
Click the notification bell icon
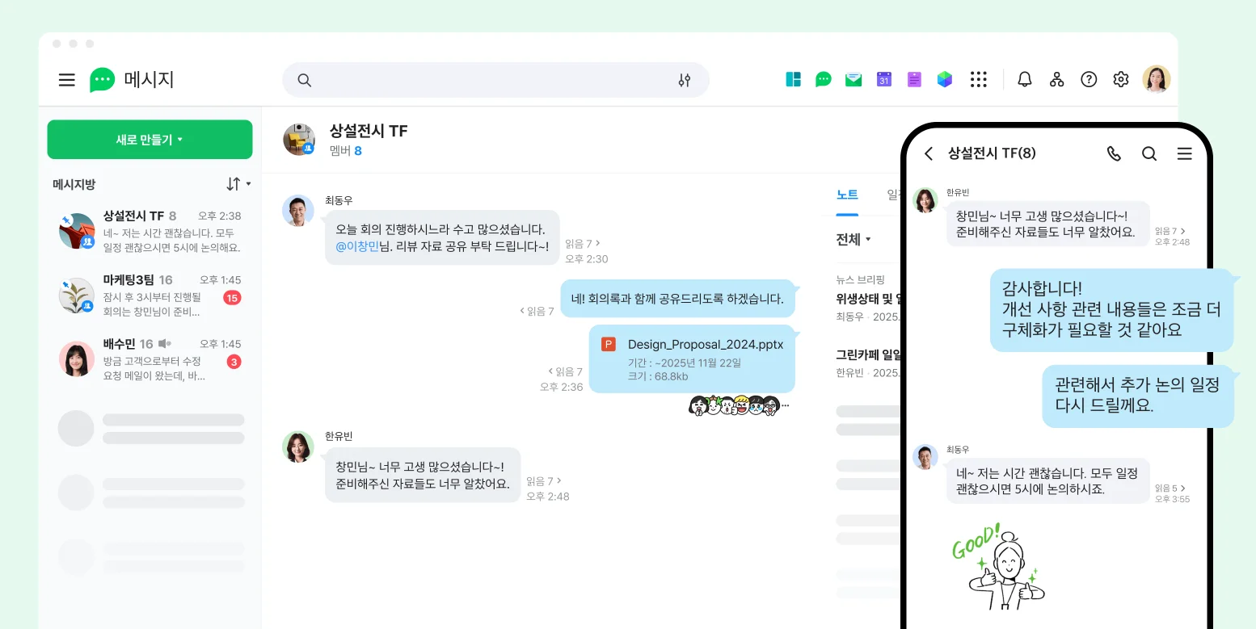(1025, 79)
